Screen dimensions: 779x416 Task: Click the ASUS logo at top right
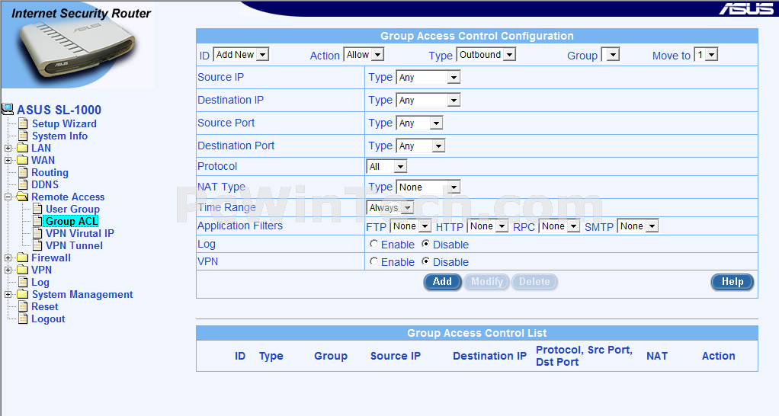pos(746,9)
